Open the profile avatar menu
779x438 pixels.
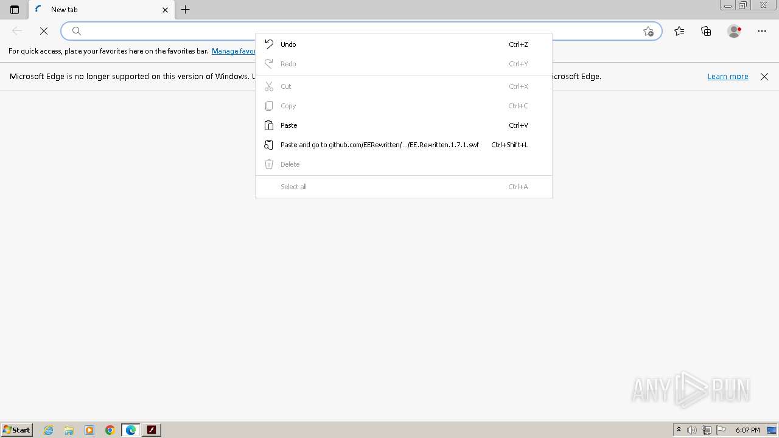[735, 31]
